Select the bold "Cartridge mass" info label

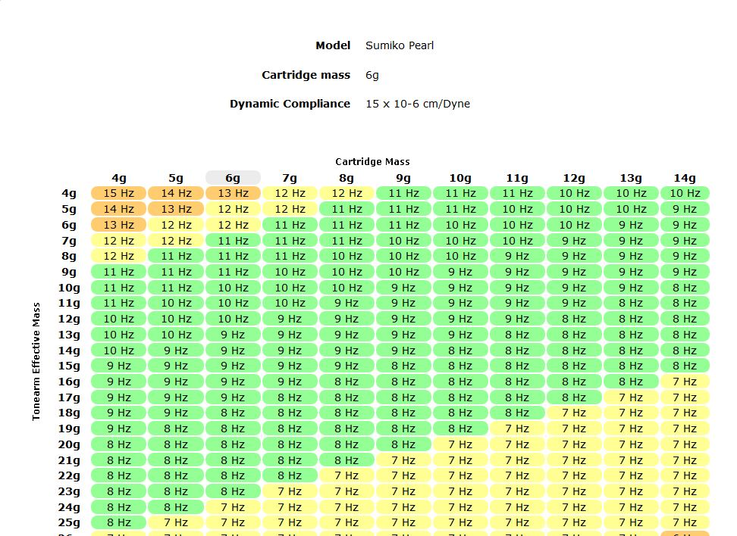click(306, 75)
